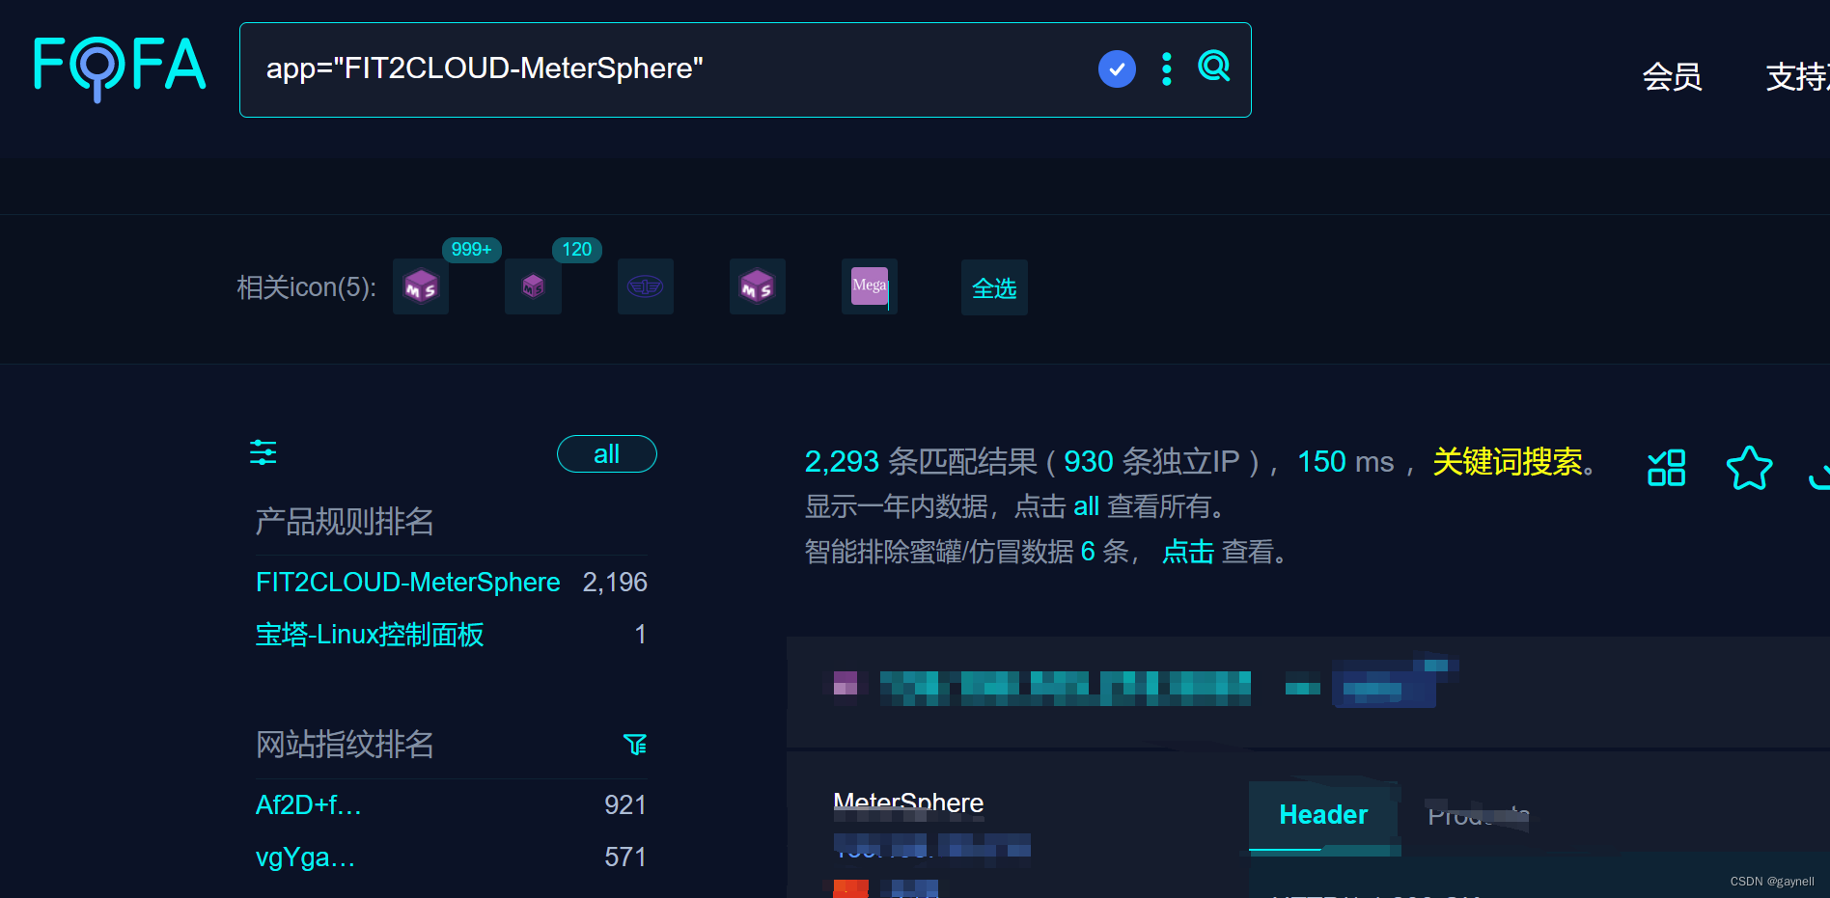Click the fingerprint ranking filter icon
Viewport: 1830px width, 898px height.
click(635, 744)
